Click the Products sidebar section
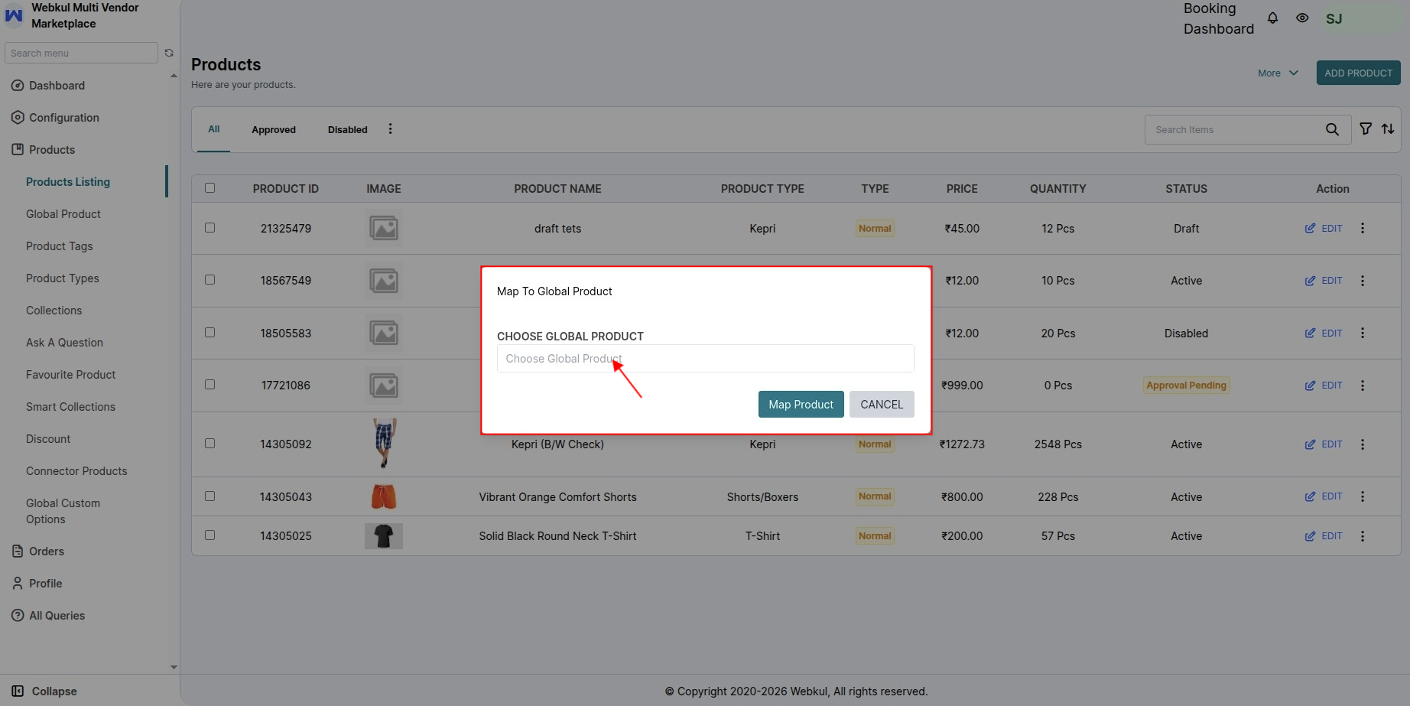This screenshot has width=1410, height=706. [x=52, y=150]
